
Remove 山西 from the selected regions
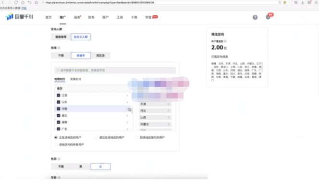click(x=169, y=118)
